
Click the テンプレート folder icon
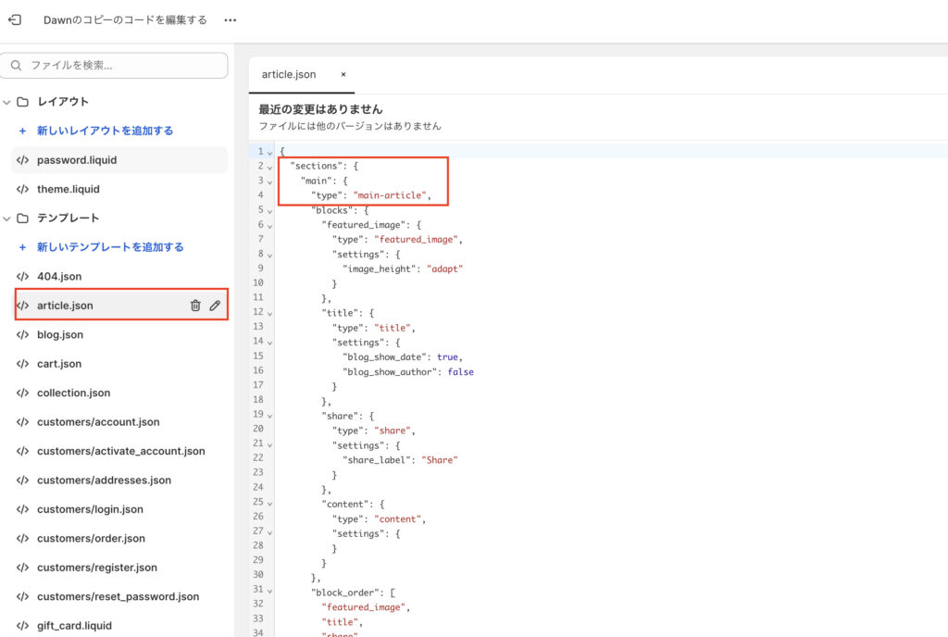(x=22, y=218)
